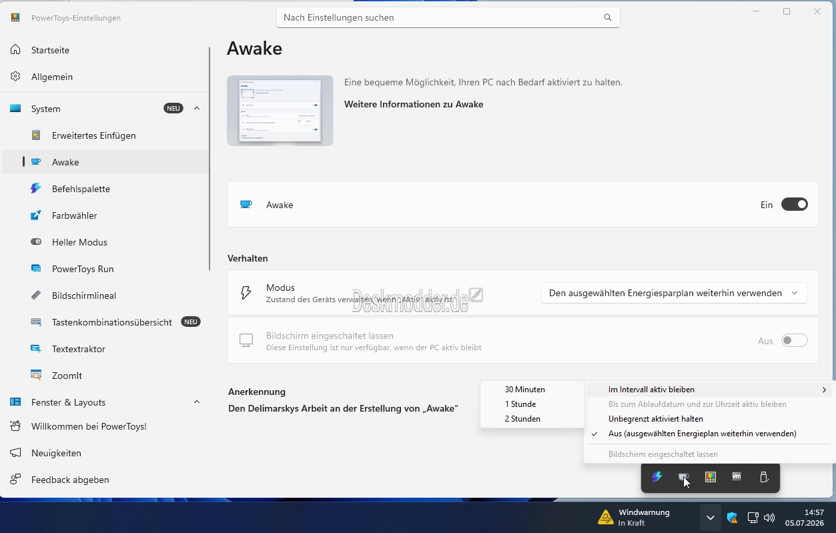Click the Bildschirmlineal ruler icon
Image resolution: width=836 pixels, height=533 pixels.
tap(36, 296)
